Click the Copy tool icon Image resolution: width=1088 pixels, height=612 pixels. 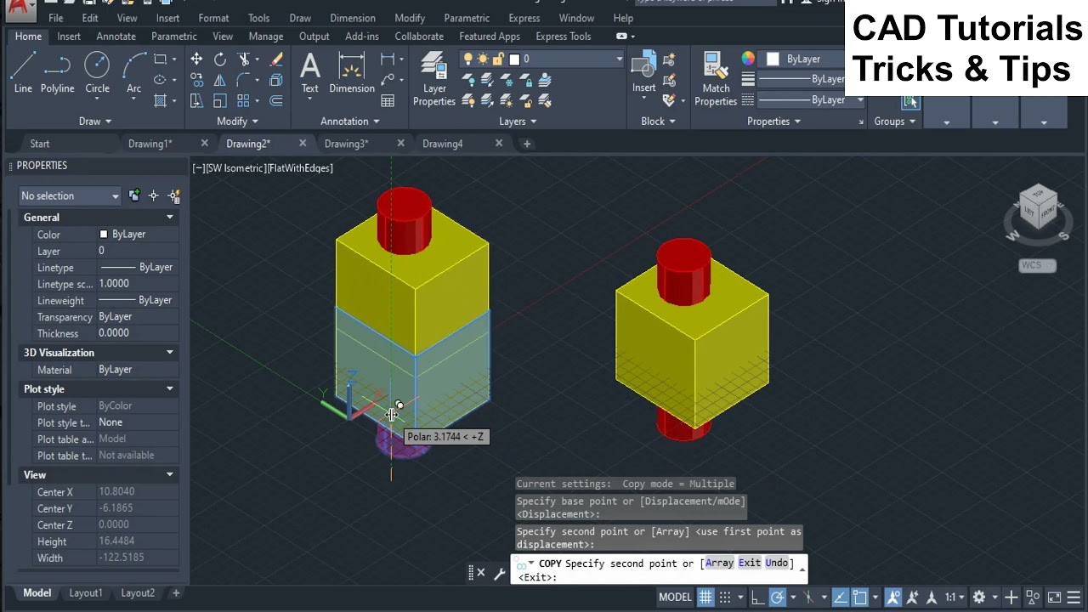click(x=196, y=80)
